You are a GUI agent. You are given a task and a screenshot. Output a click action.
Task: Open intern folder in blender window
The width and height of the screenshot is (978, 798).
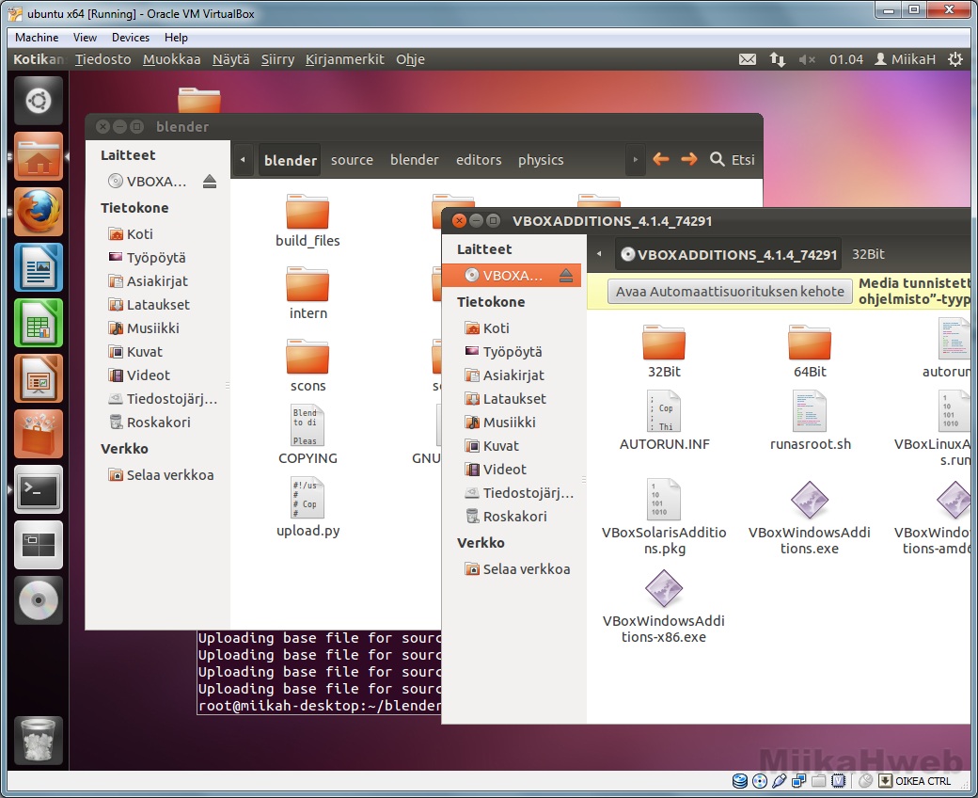click(x=308, y=293)
